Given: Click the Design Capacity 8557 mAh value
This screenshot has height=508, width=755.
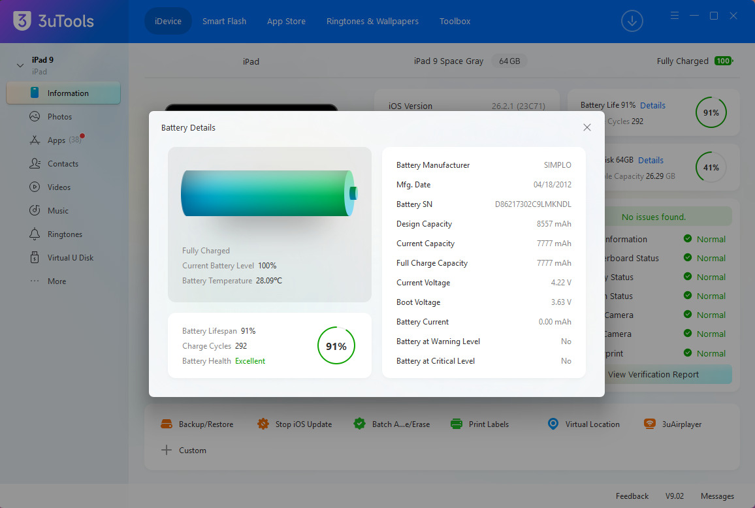Looking at the screenshot, I should [x=554, y=224].
